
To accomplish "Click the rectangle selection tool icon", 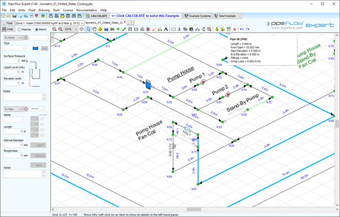I will (x=173, y=29).
